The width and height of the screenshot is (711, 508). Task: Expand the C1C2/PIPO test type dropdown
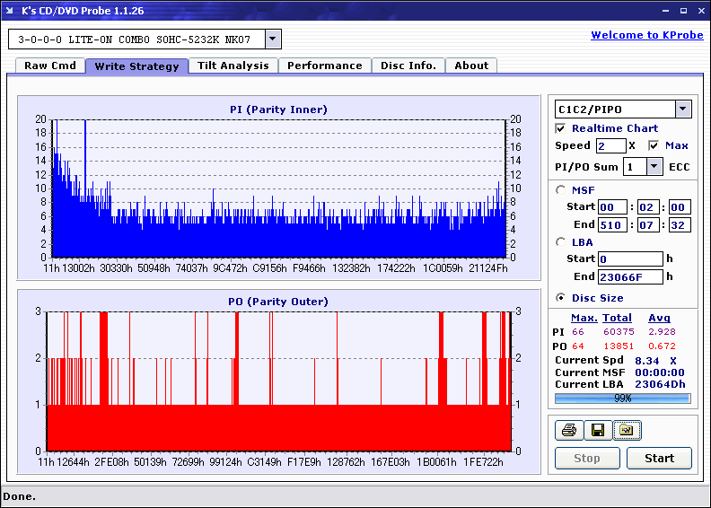tap(683, 109)
